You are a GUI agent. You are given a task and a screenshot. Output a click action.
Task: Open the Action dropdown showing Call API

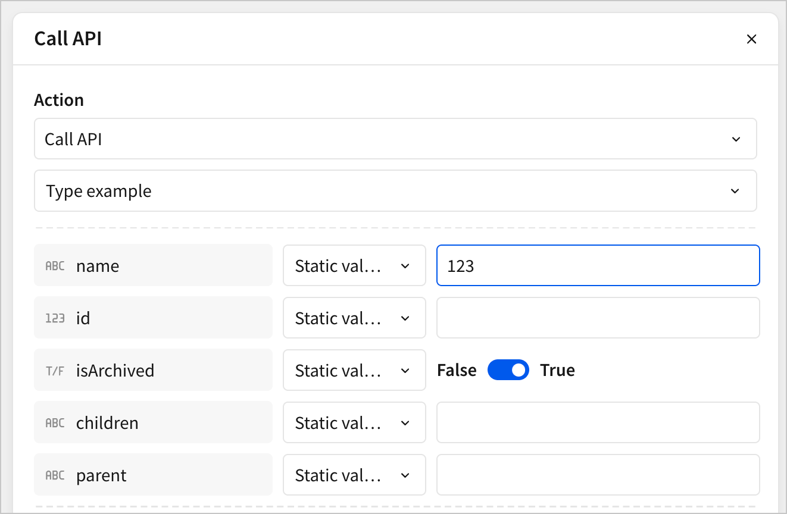396,139
